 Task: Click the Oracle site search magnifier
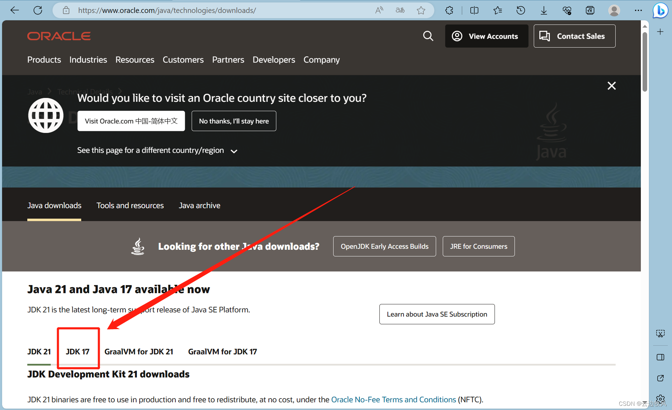pos(428,36)
